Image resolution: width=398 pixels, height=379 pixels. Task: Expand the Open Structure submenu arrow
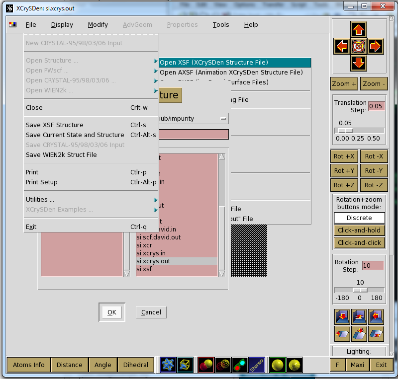point(155,61)
